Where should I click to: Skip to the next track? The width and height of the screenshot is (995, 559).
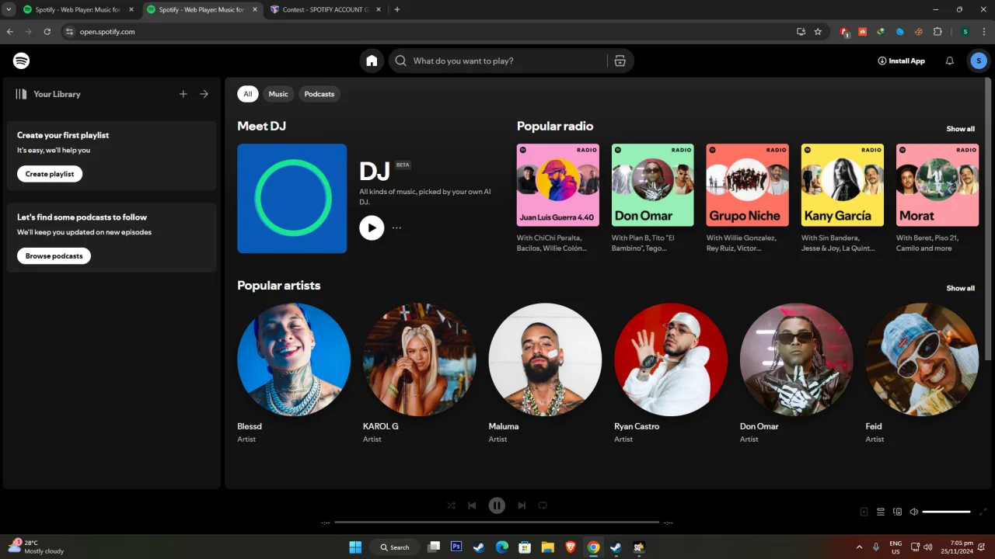[522, 505]
